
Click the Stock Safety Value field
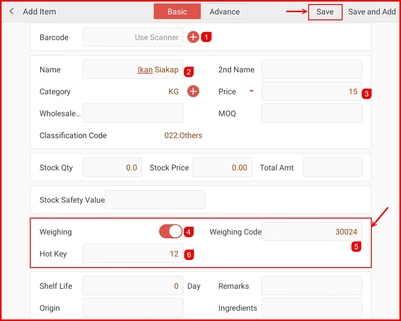tap(155, 199)
